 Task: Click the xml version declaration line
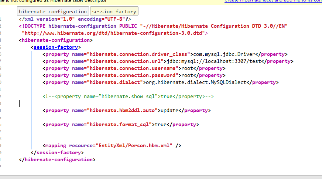75,19
